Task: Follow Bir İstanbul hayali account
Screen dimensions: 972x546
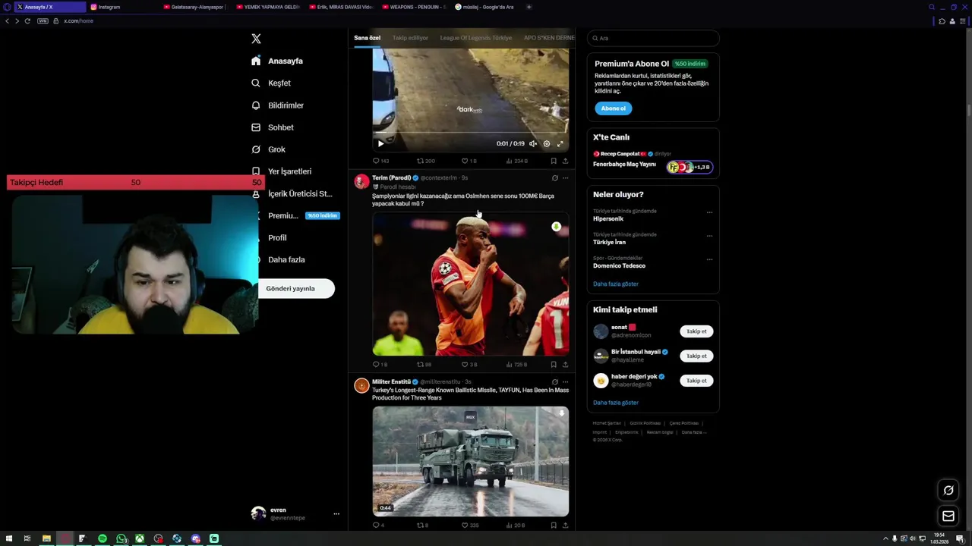Action: coord(696,356)
